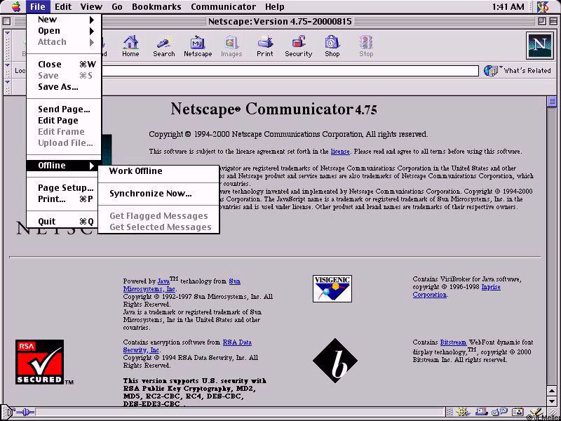Choose Get Flagged Messages

click(158, 216)
